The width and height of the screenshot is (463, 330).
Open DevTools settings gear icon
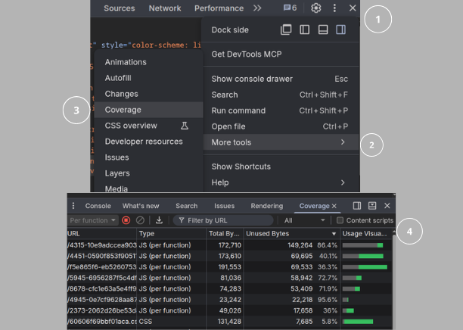pos(316,8)
